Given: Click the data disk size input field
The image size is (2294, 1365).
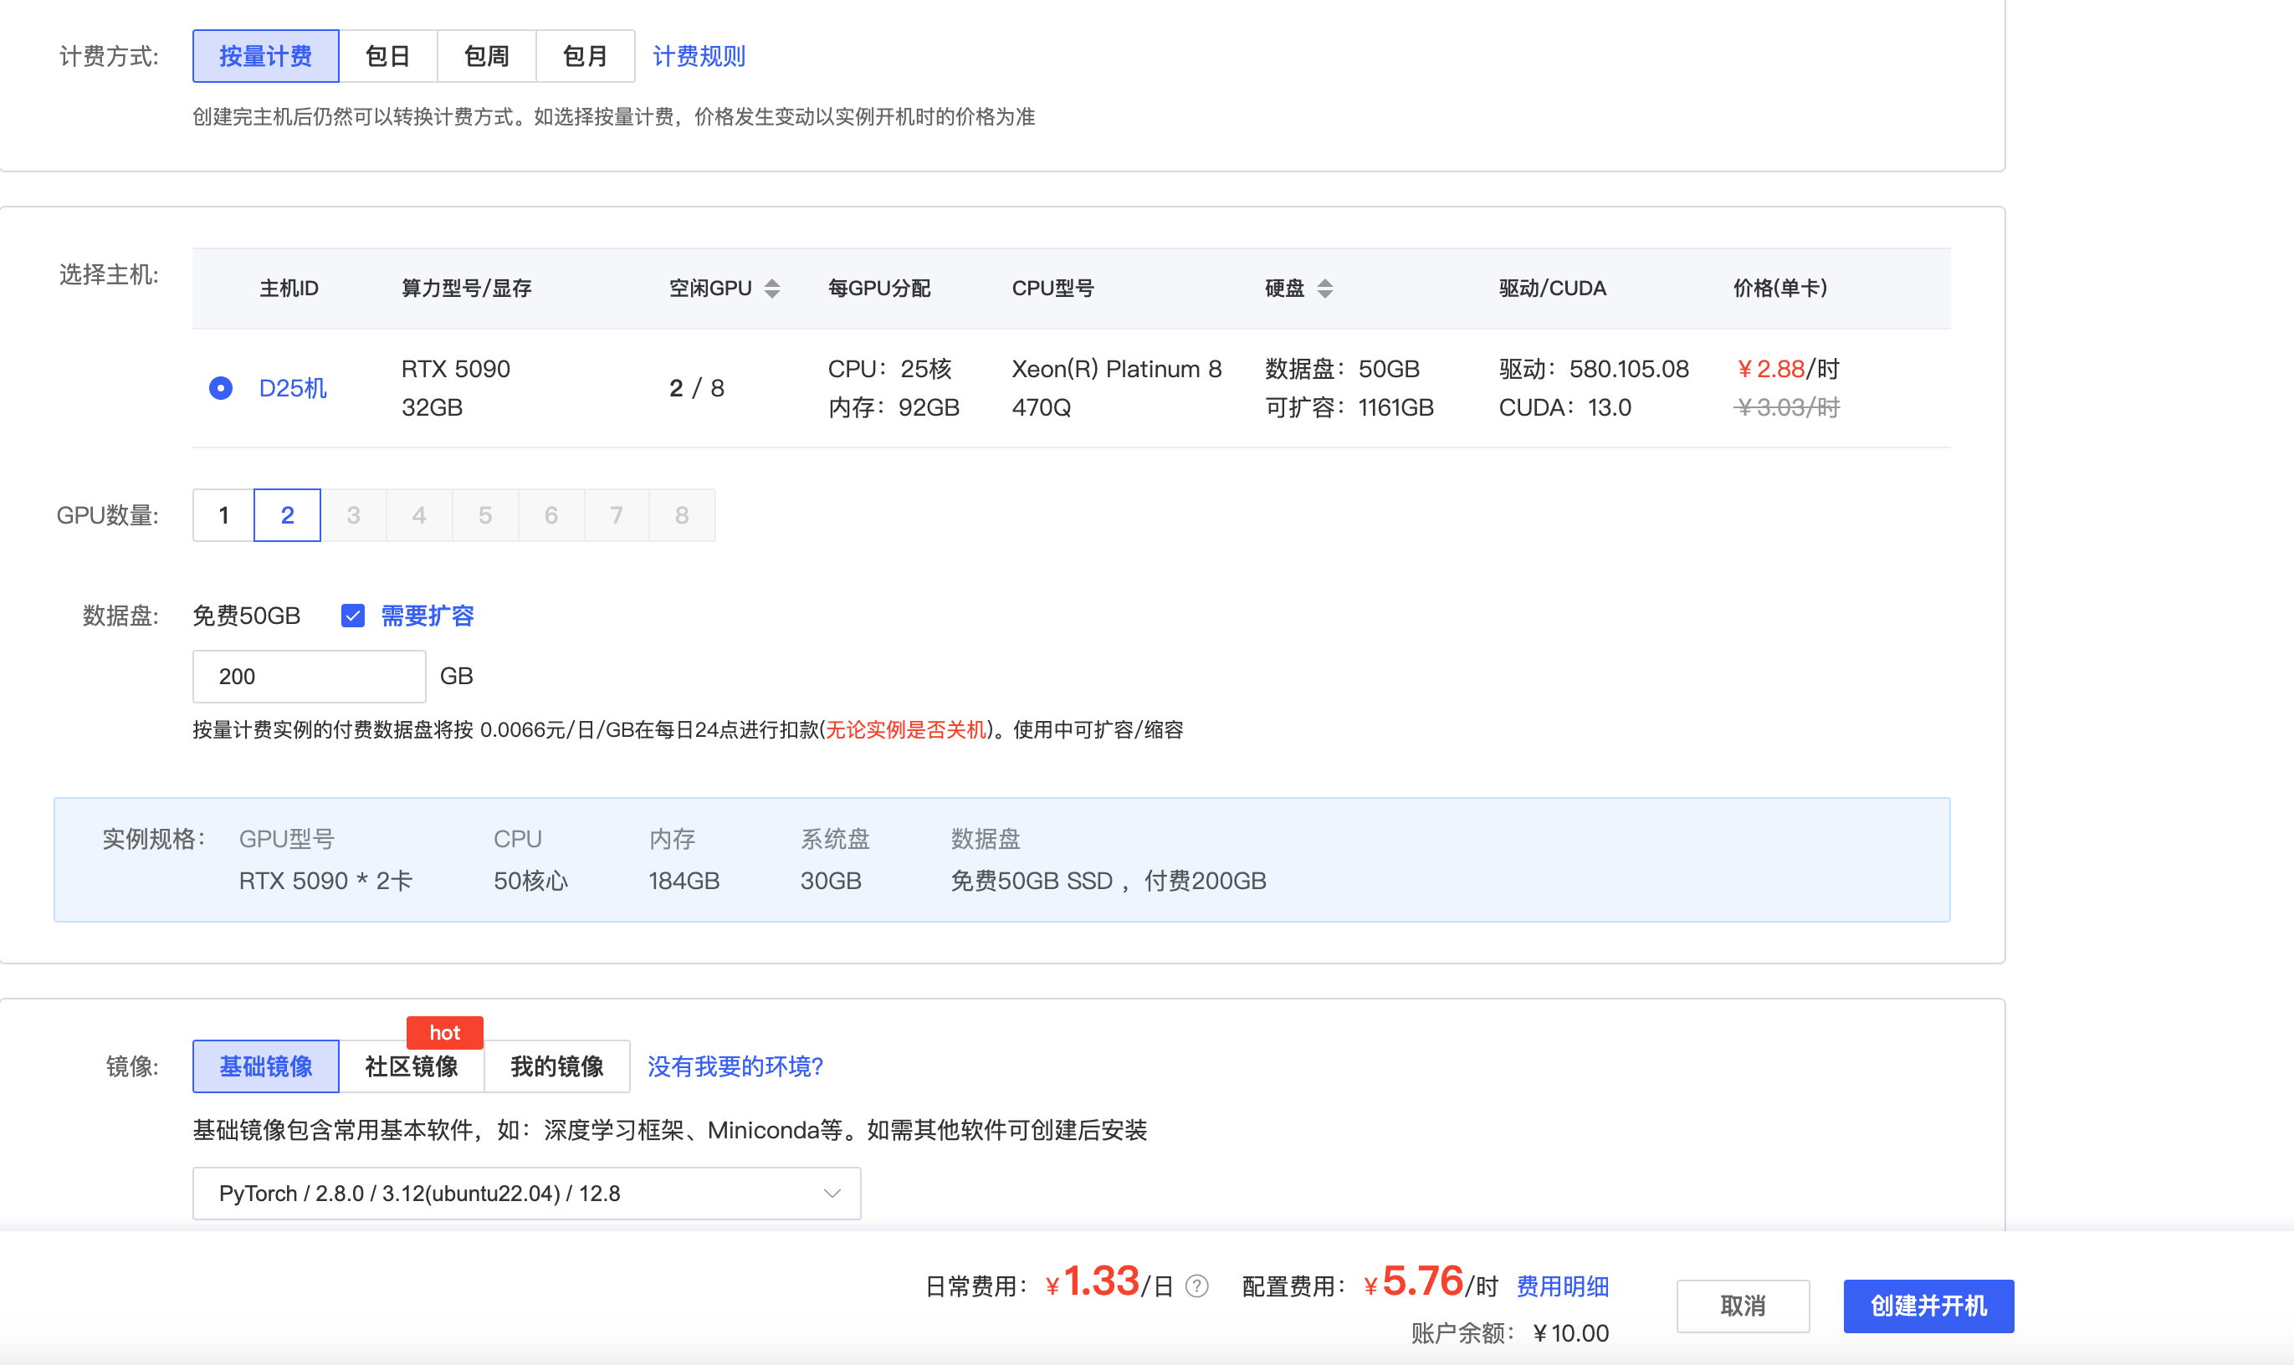Looking at the screenshot, I should (309, 676).
